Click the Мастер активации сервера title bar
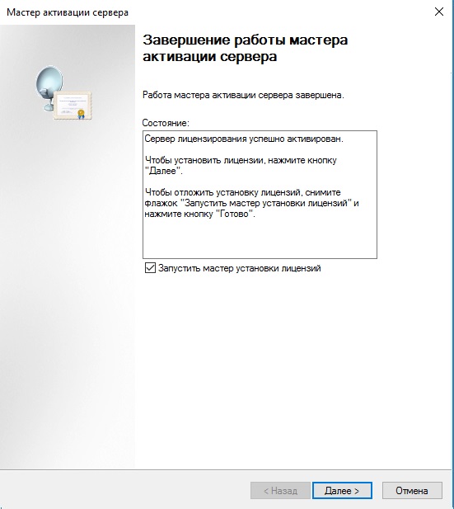 click(68, 12)
